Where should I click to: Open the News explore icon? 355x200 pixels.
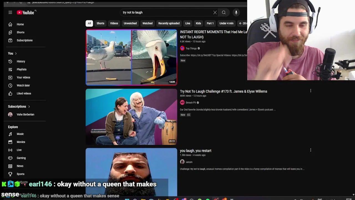click(10, 166)
